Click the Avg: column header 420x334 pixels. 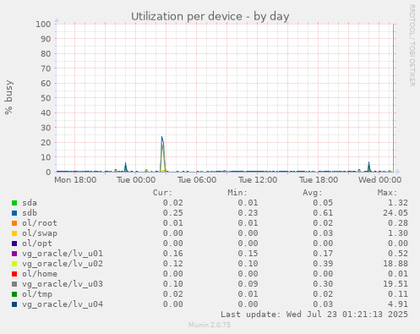313,193
